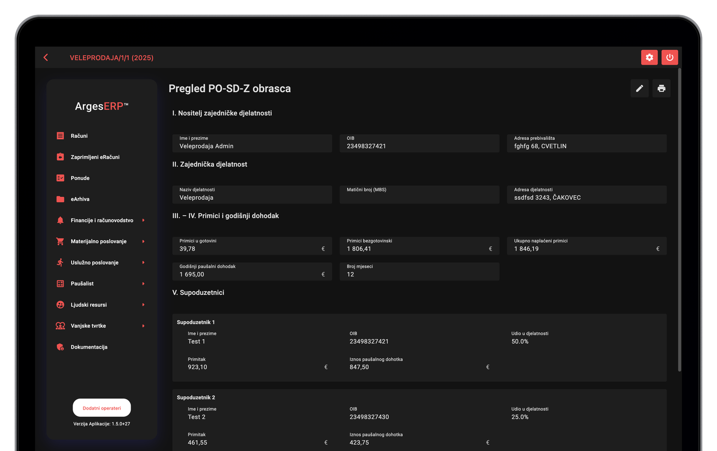
Task: Click the red power logout button
Action: click(x=669, y=57)
